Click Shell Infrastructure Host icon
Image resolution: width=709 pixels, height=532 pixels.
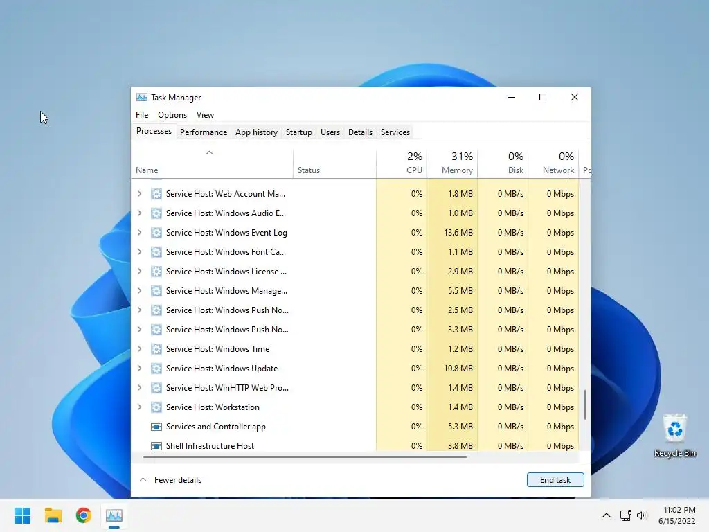pos(156,447)
